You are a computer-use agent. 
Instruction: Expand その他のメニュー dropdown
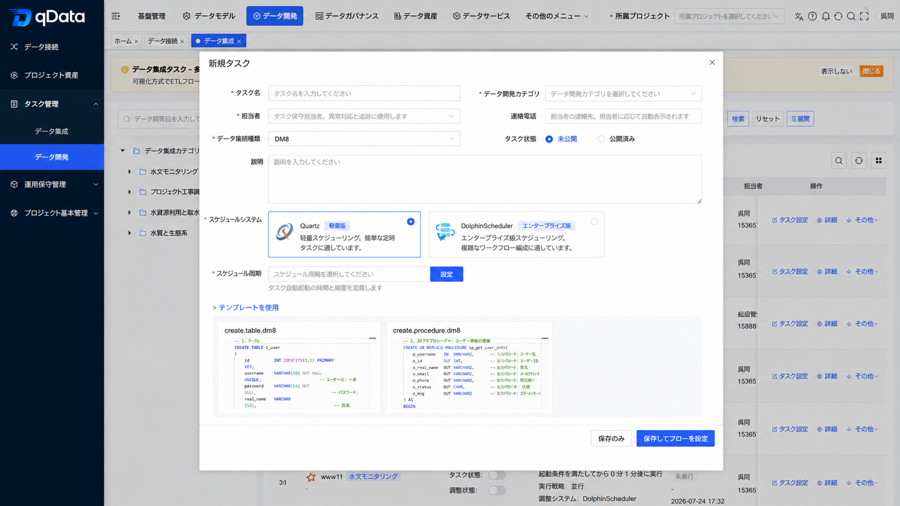[x=557, y=16]
